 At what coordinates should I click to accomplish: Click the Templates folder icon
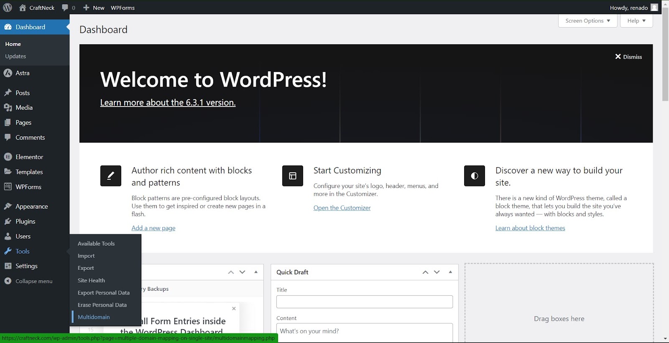coord(8,172)
